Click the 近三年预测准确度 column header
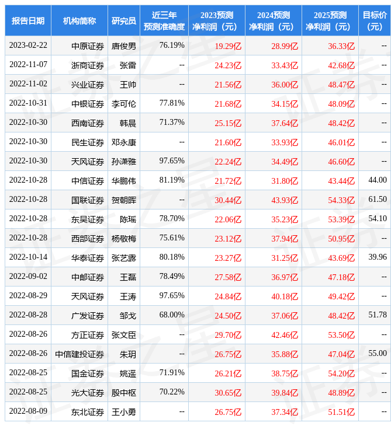This screenshot has width=391, height=426. pyautogui.click(x=164, y=20)
